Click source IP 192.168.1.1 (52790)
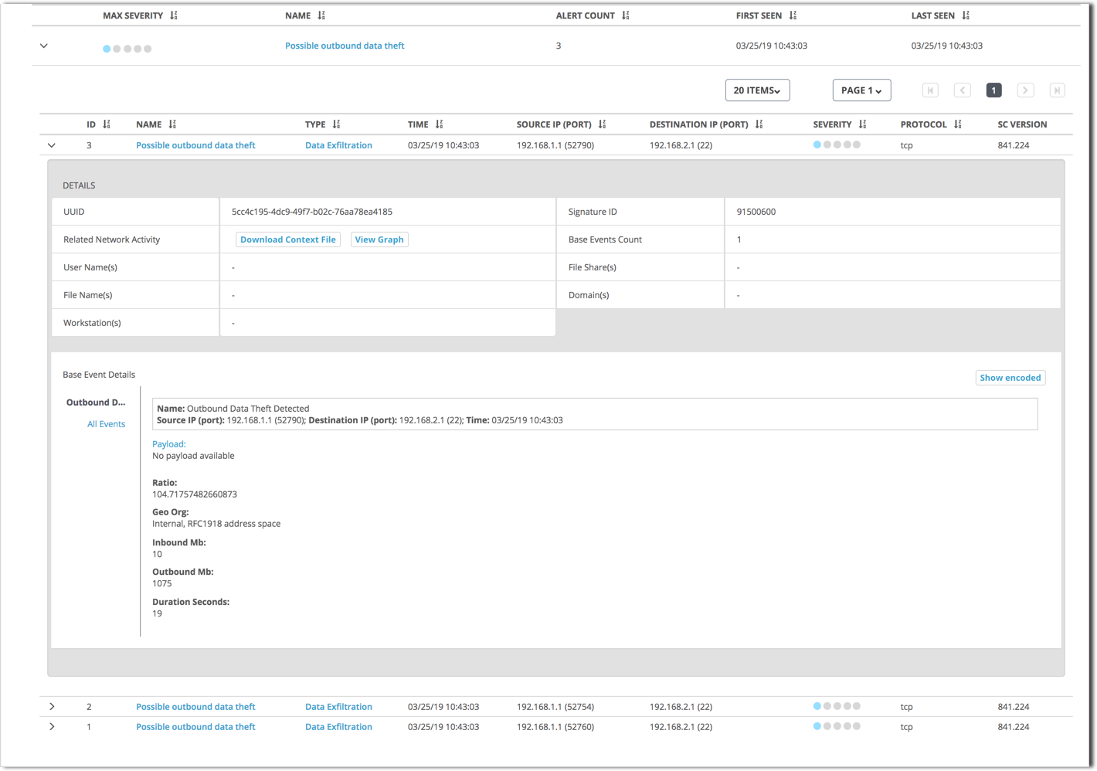1097x771 pixels. [555, 145]
